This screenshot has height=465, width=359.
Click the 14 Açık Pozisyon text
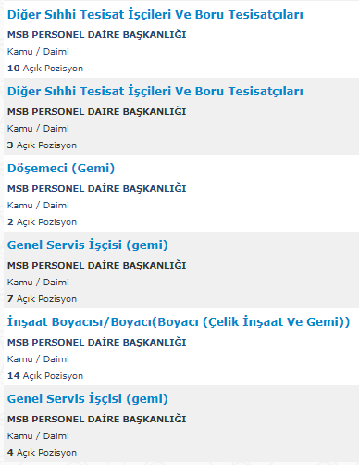pos(45,376)
